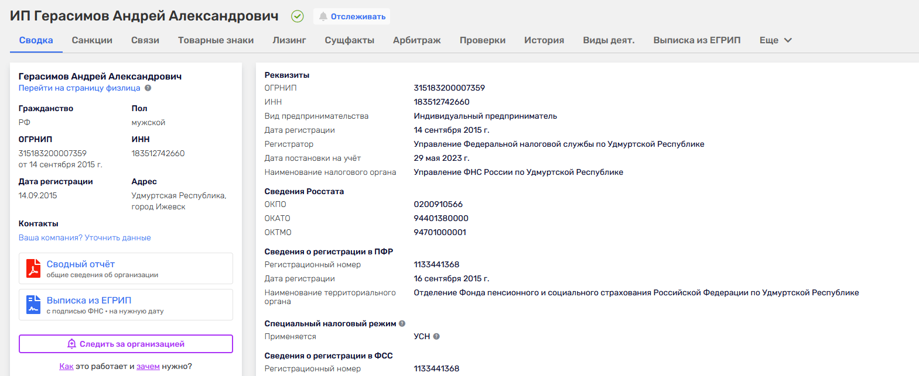Click the gender value мужской
This screenshot has width=919, height=376.
pyautogui.click(x=148, y=123)
